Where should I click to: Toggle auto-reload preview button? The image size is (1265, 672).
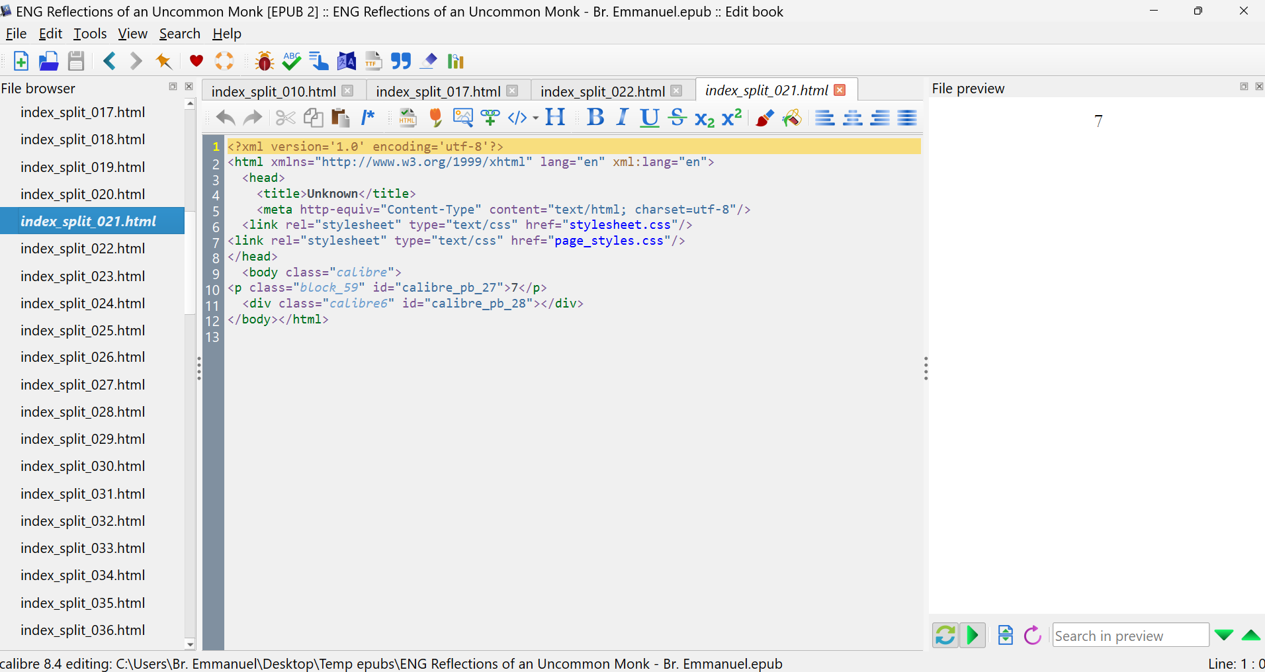coord(945,636)
